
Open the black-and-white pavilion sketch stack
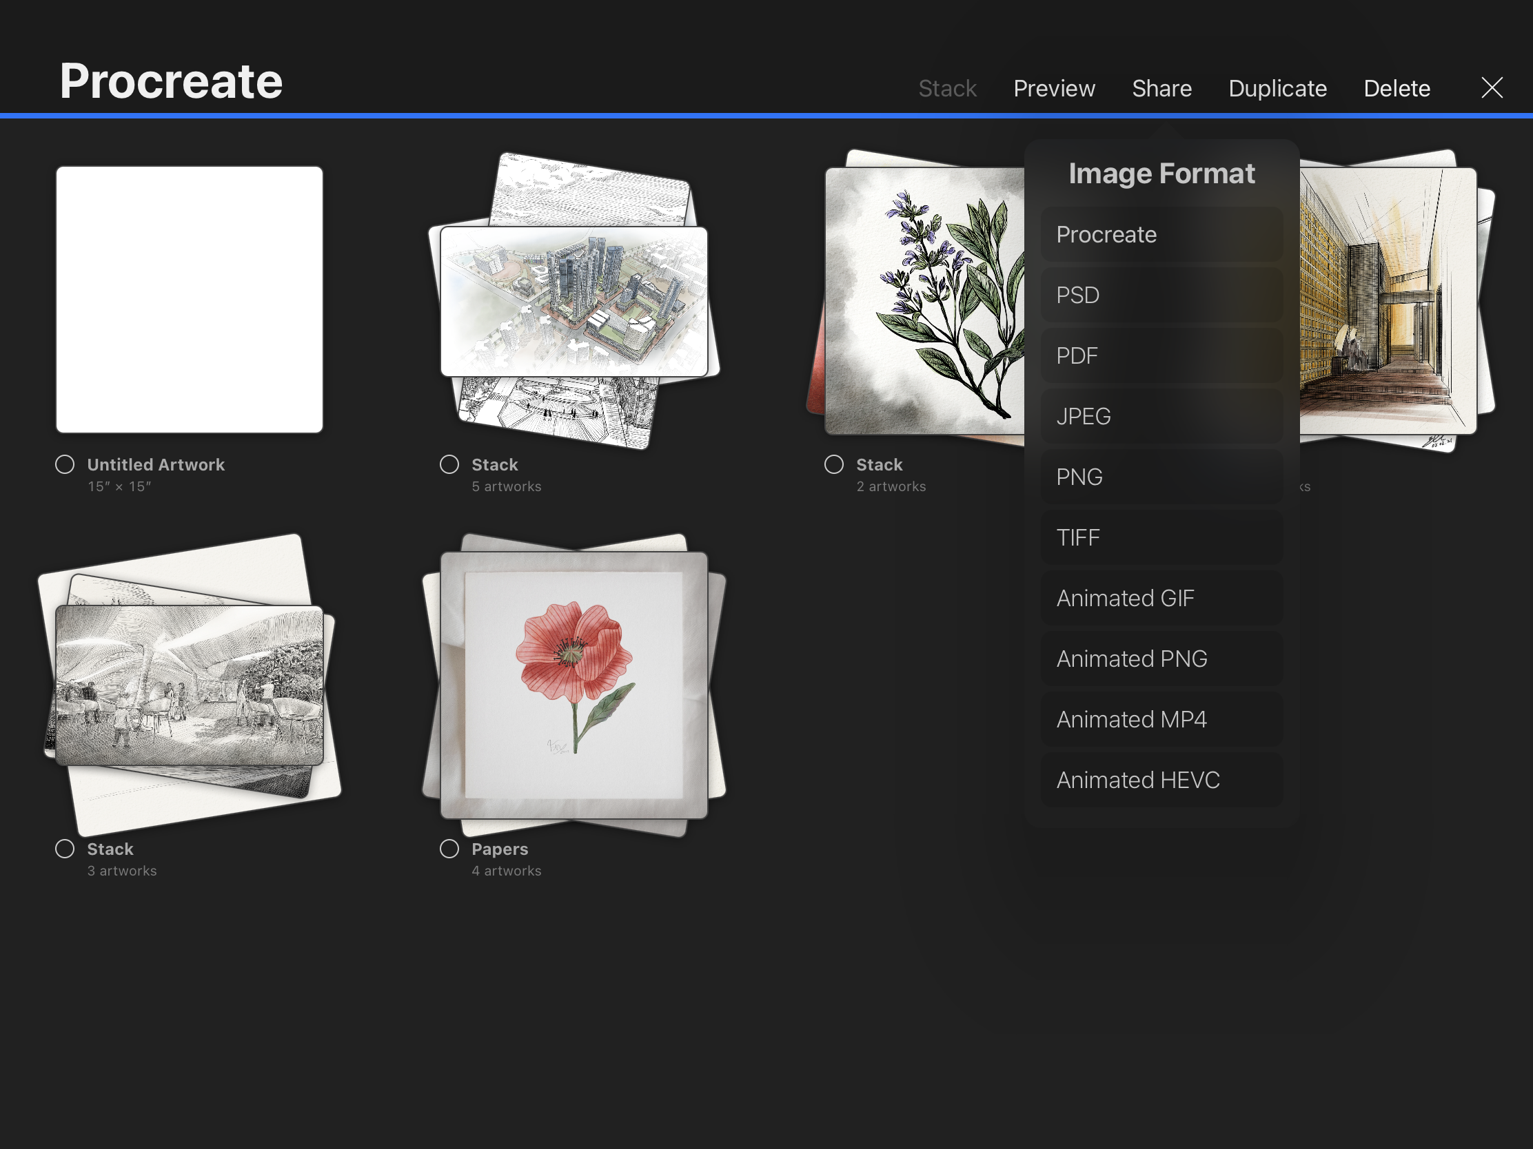(189, 685)
